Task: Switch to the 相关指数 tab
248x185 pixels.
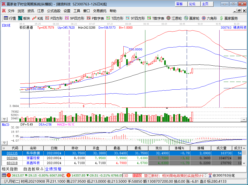Action: point(10,169)
